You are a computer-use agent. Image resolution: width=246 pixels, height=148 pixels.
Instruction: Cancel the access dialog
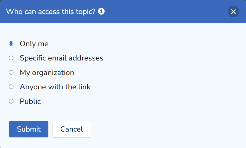point(72,129)
